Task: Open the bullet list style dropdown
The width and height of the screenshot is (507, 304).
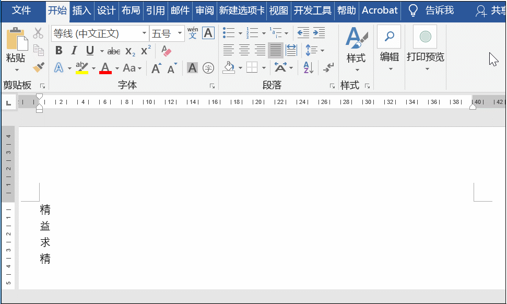Action: 240,33
